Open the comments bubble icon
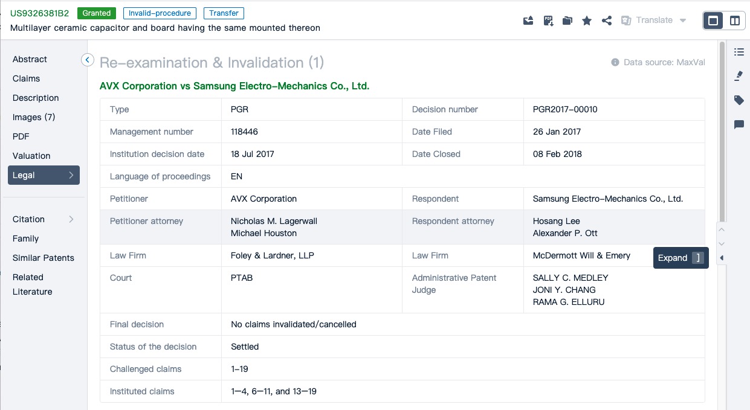 [739, 124]
